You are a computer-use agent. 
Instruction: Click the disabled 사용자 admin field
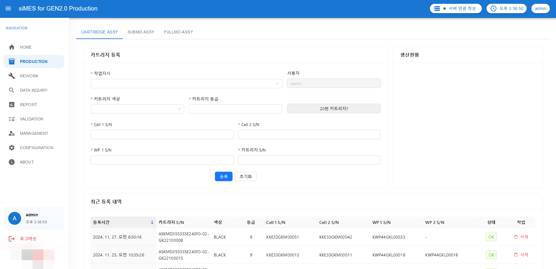coord(334,83)
